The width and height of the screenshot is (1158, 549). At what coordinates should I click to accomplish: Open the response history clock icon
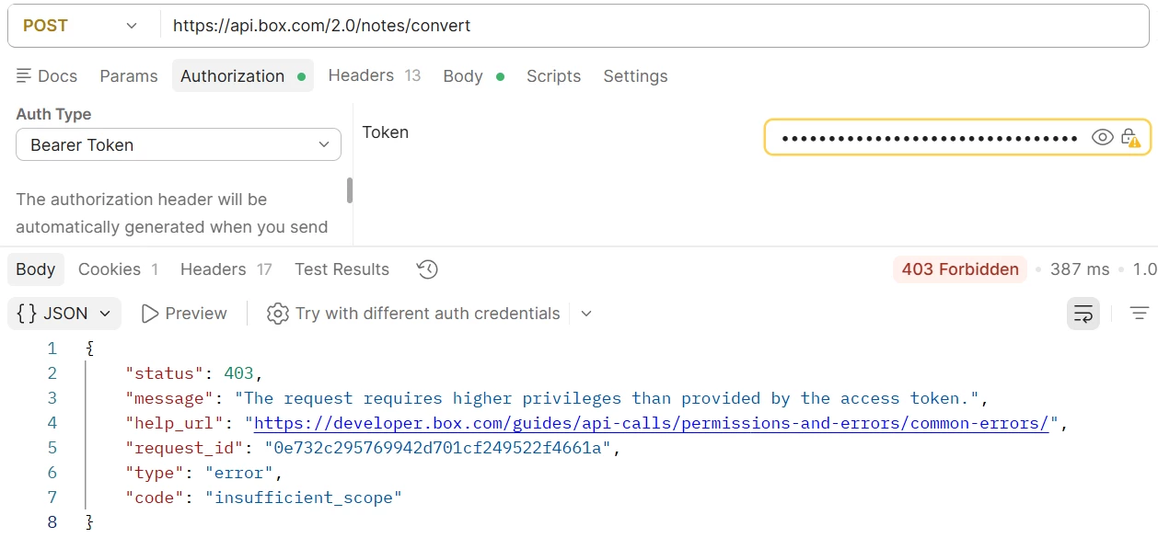click(x=427, y=269)
